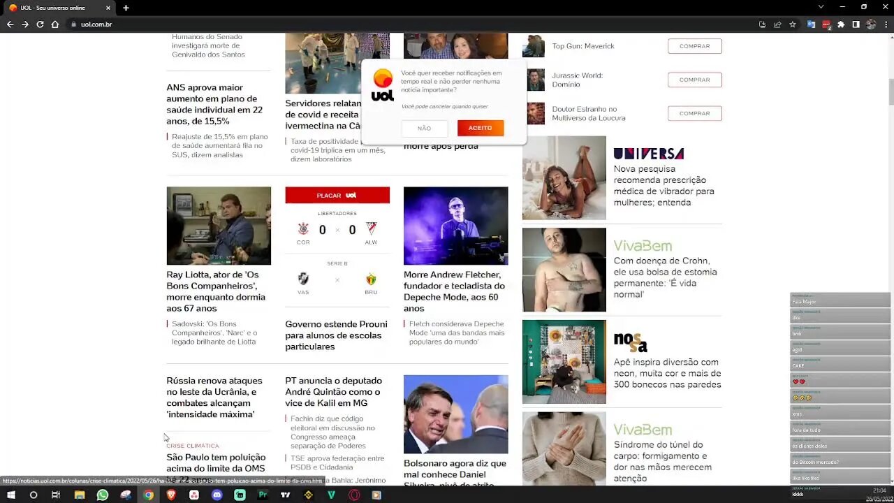View site information lock icon
This screenshot has height=503, width=894.
(73, 24)
